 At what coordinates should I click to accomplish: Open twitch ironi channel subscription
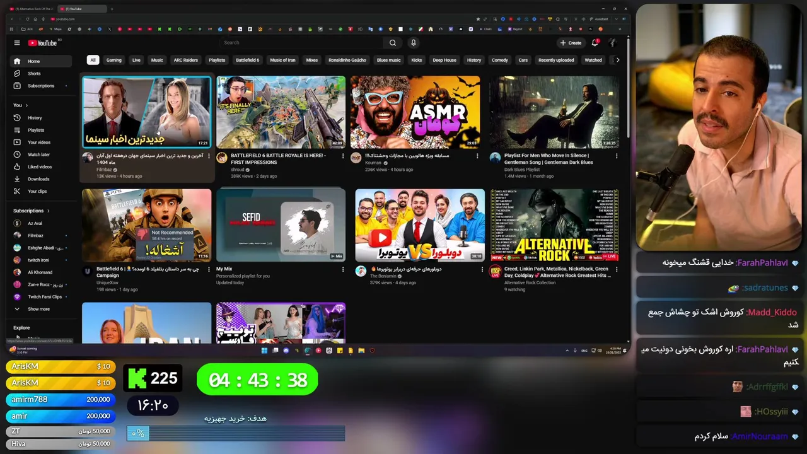tap(42, 260)
